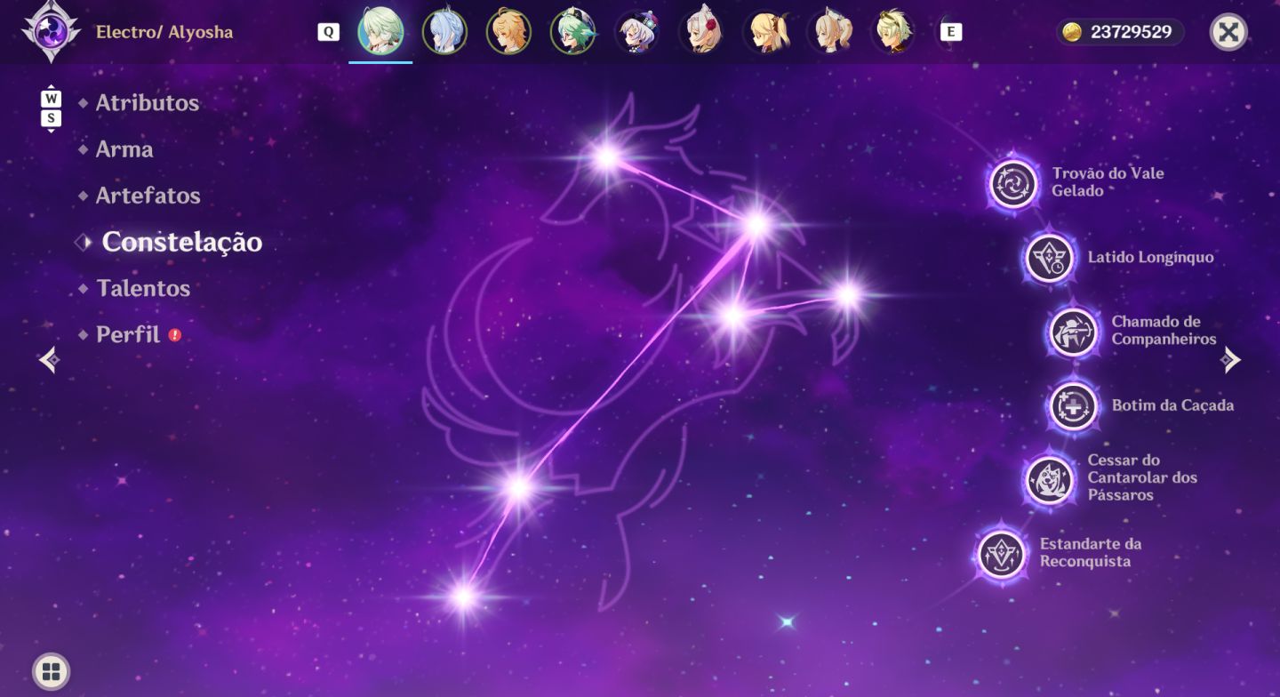Select the last blonde character portrait
This screenshot has width=1280, height=697.
(892, 32)
